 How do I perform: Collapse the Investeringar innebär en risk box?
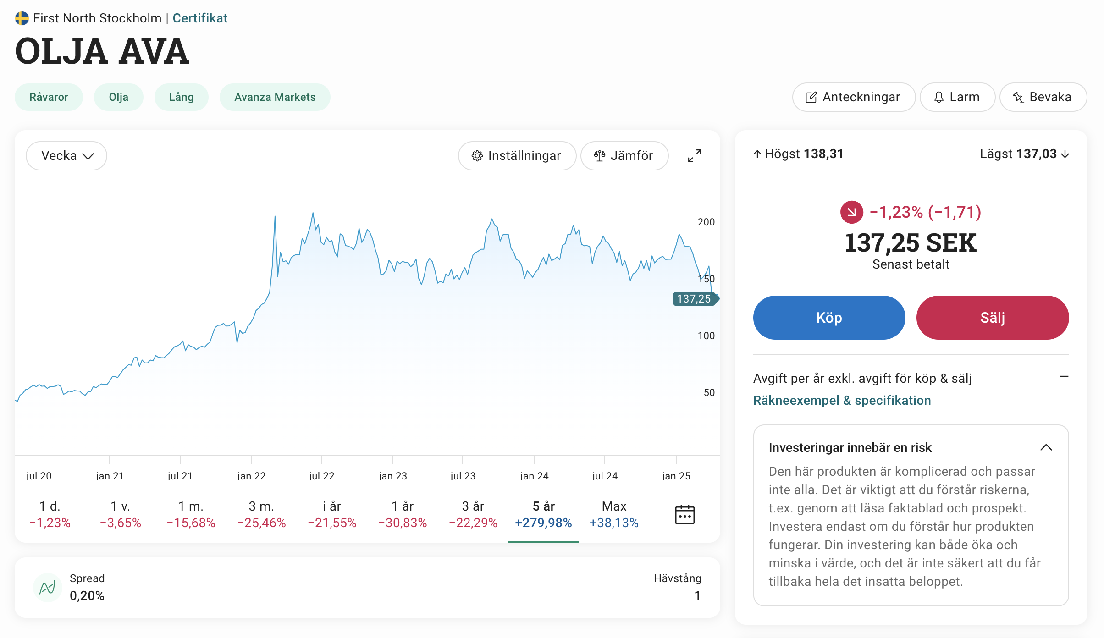tap(1046, 447)
